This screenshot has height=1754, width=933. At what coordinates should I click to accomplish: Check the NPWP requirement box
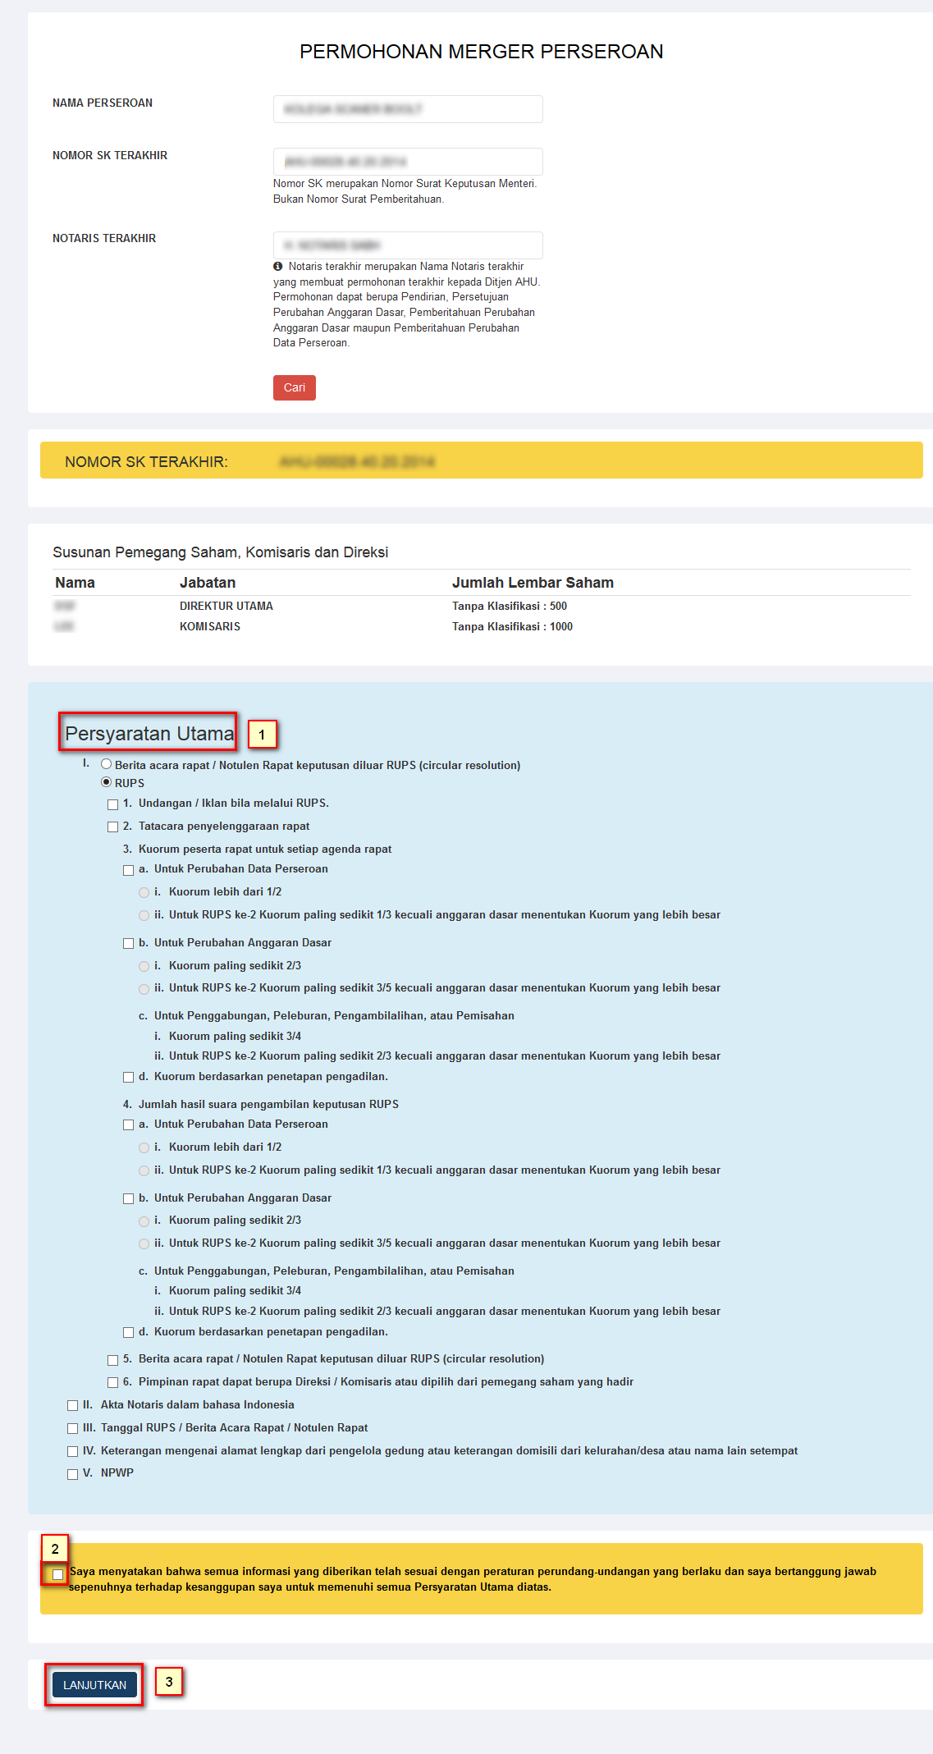click(73, 1474)
